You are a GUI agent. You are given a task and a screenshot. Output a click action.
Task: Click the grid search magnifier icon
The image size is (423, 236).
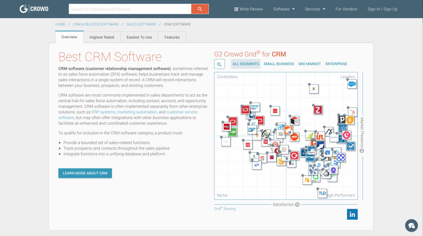point(219,64)
